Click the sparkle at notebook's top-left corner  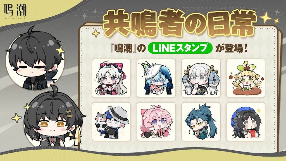click(96, 33)
